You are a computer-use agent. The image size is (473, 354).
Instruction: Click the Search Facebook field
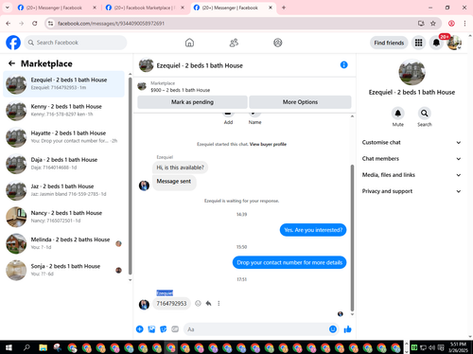(76, 43)
